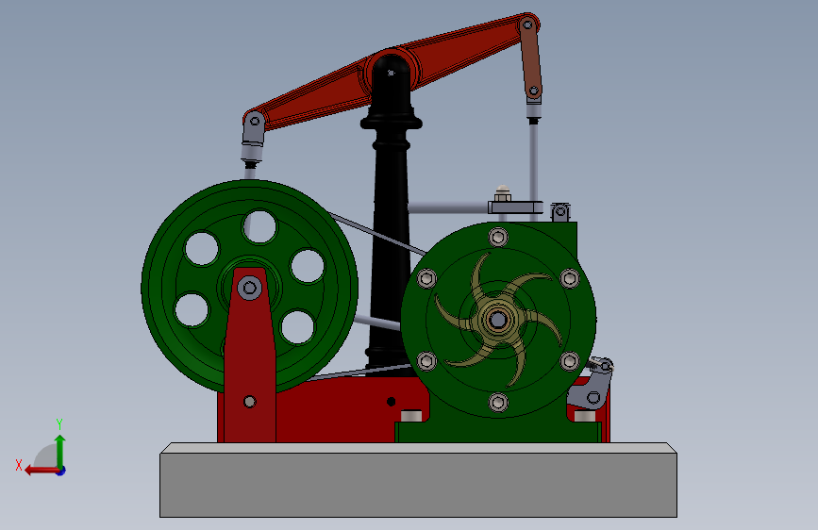
Task: Select the brown link at beam end
Action: pyautogui.click(x=531, y=58)
